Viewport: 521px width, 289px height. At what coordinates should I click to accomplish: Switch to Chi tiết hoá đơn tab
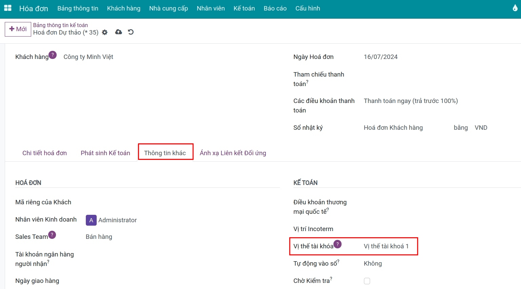(x=44, y=153)
